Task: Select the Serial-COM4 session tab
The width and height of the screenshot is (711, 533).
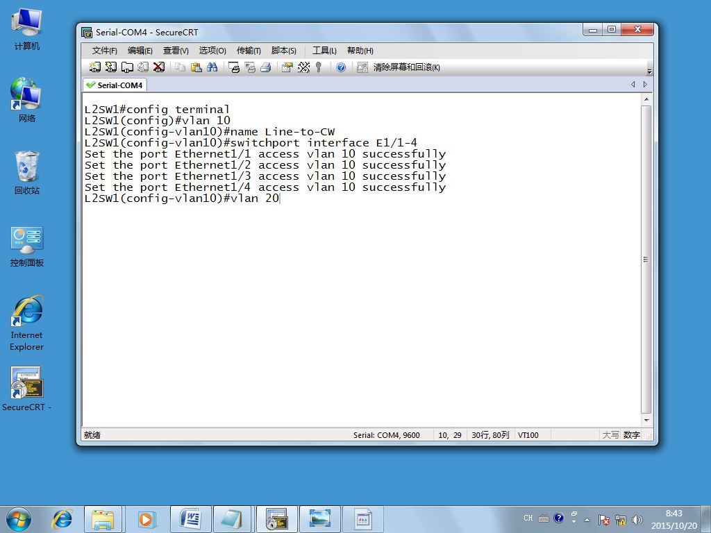Action: [115, 85]
